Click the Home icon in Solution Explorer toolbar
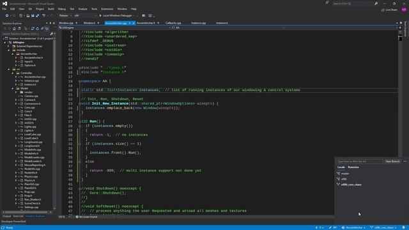The height and width of the screenshot is (230, 409). point(14,28)
